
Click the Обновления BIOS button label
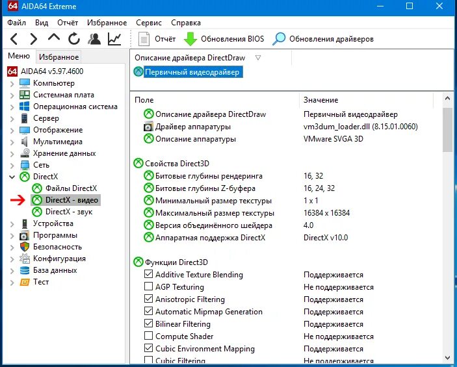232,39
